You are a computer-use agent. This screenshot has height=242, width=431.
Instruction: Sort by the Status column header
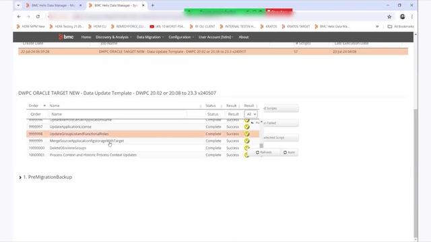(x=211, y=106)
